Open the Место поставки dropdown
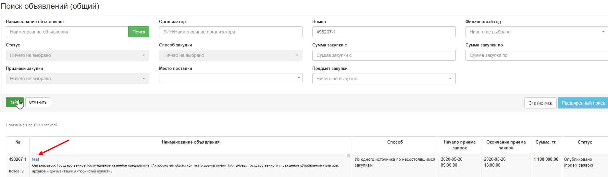608x177 pixels. 231,78
